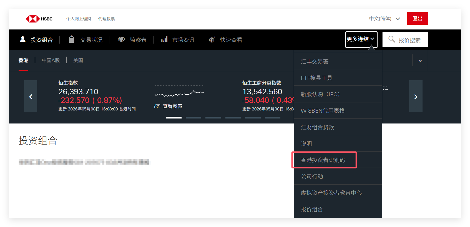Open 汇丰交易荟 from the menu

point(338,61)
